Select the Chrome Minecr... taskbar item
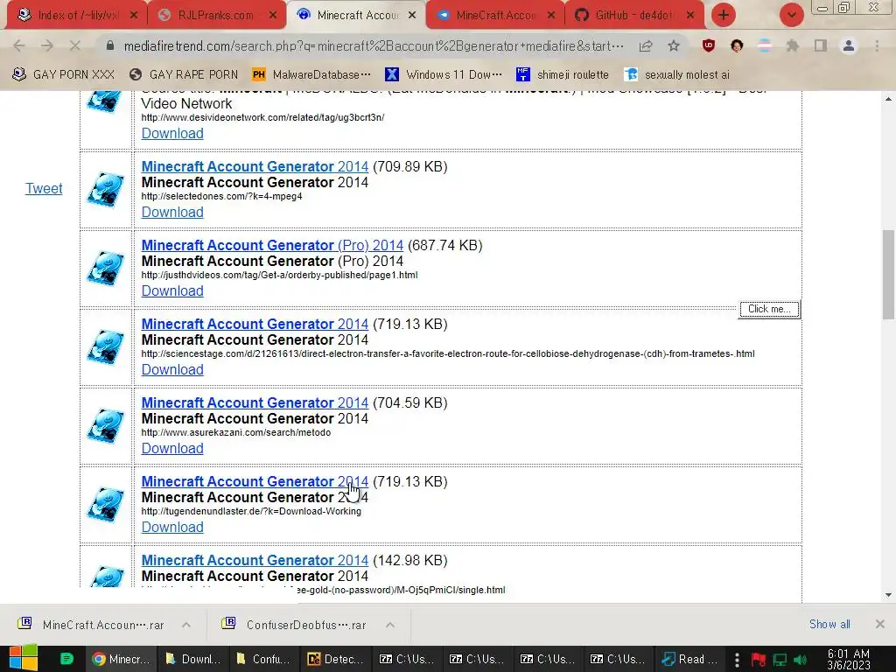The height and width of the screenshot is (672, 896). (122, 659)
